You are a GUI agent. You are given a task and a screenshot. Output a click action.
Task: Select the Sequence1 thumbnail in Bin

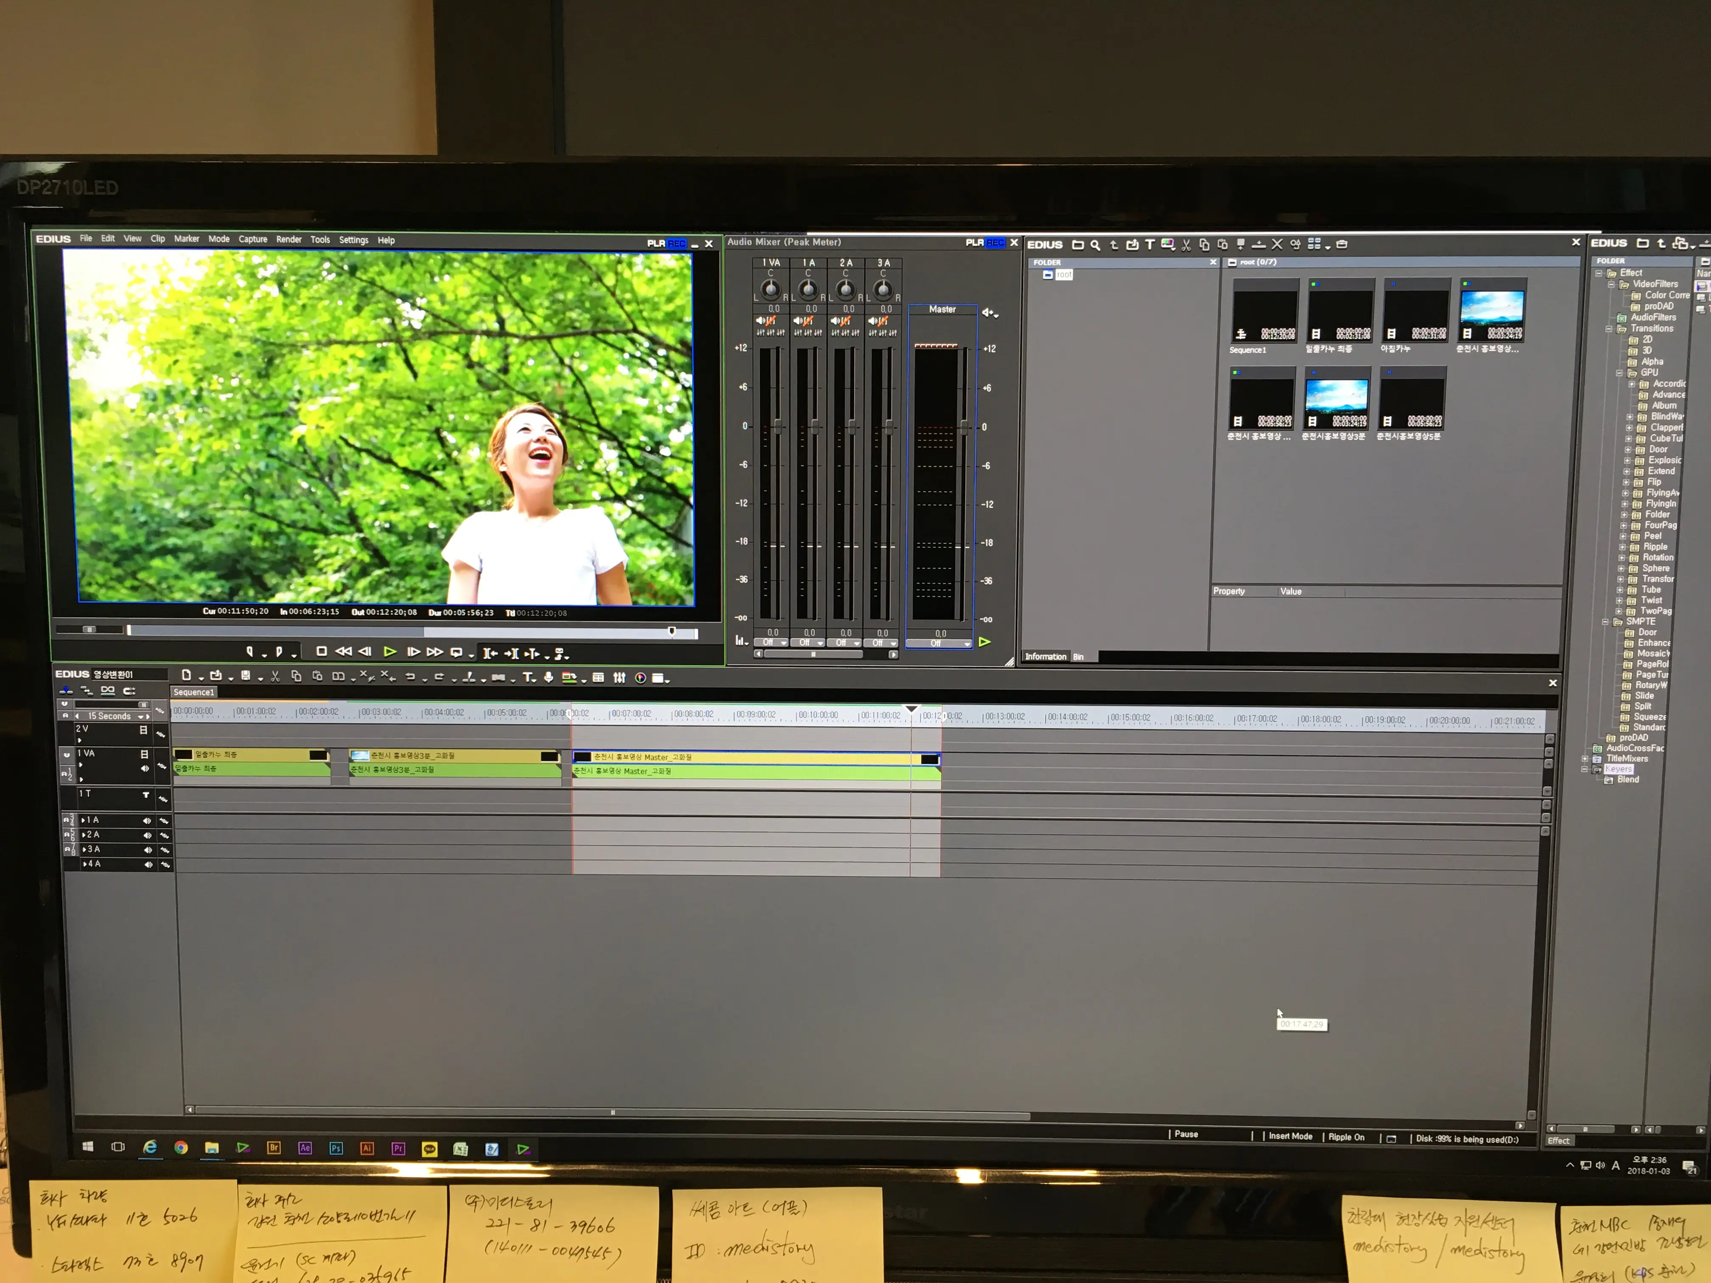click(1265, 311)
